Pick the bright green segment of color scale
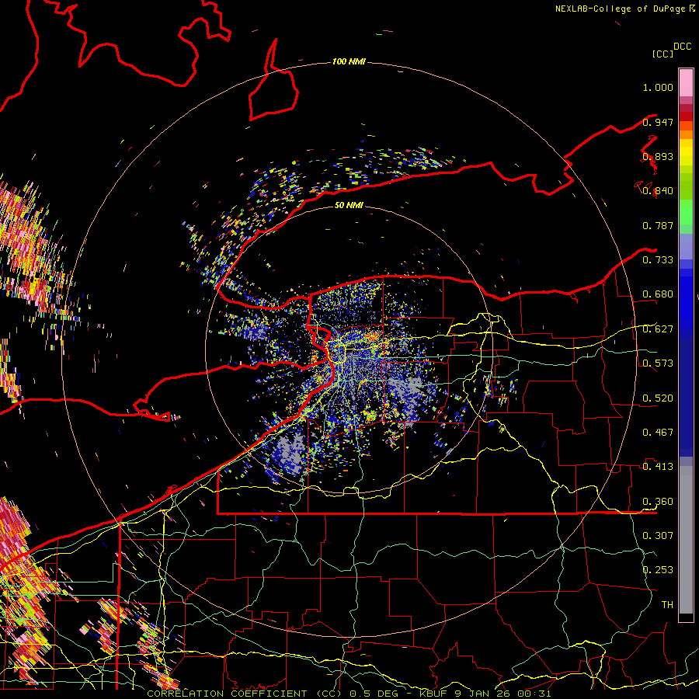 tap(686, 212)
